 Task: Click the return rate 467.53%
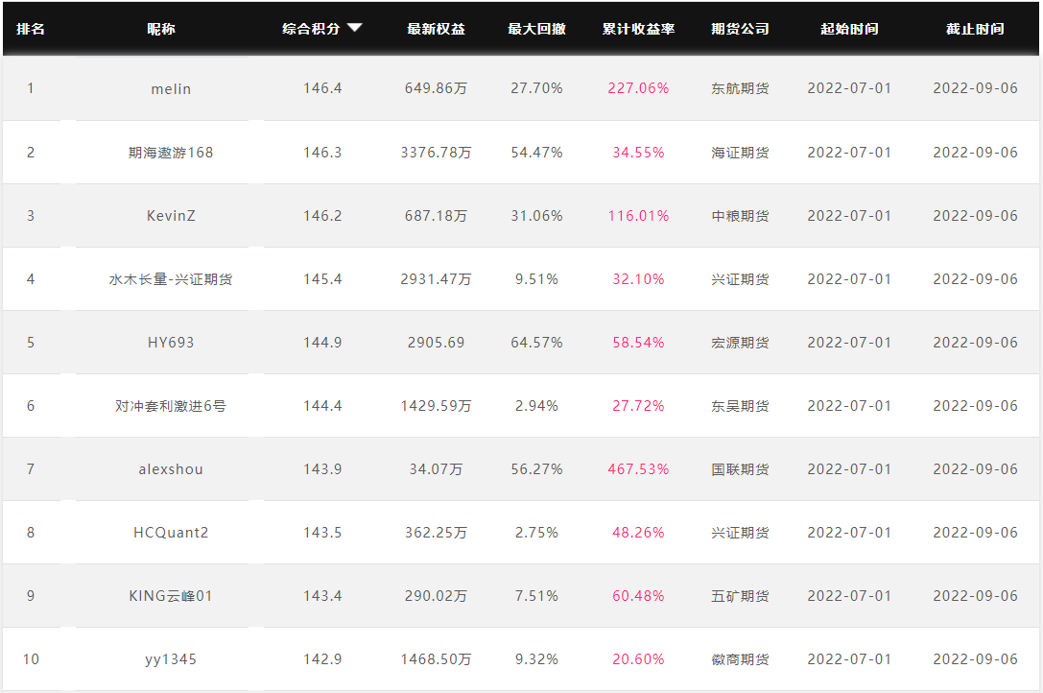click(x=638, y=468)
